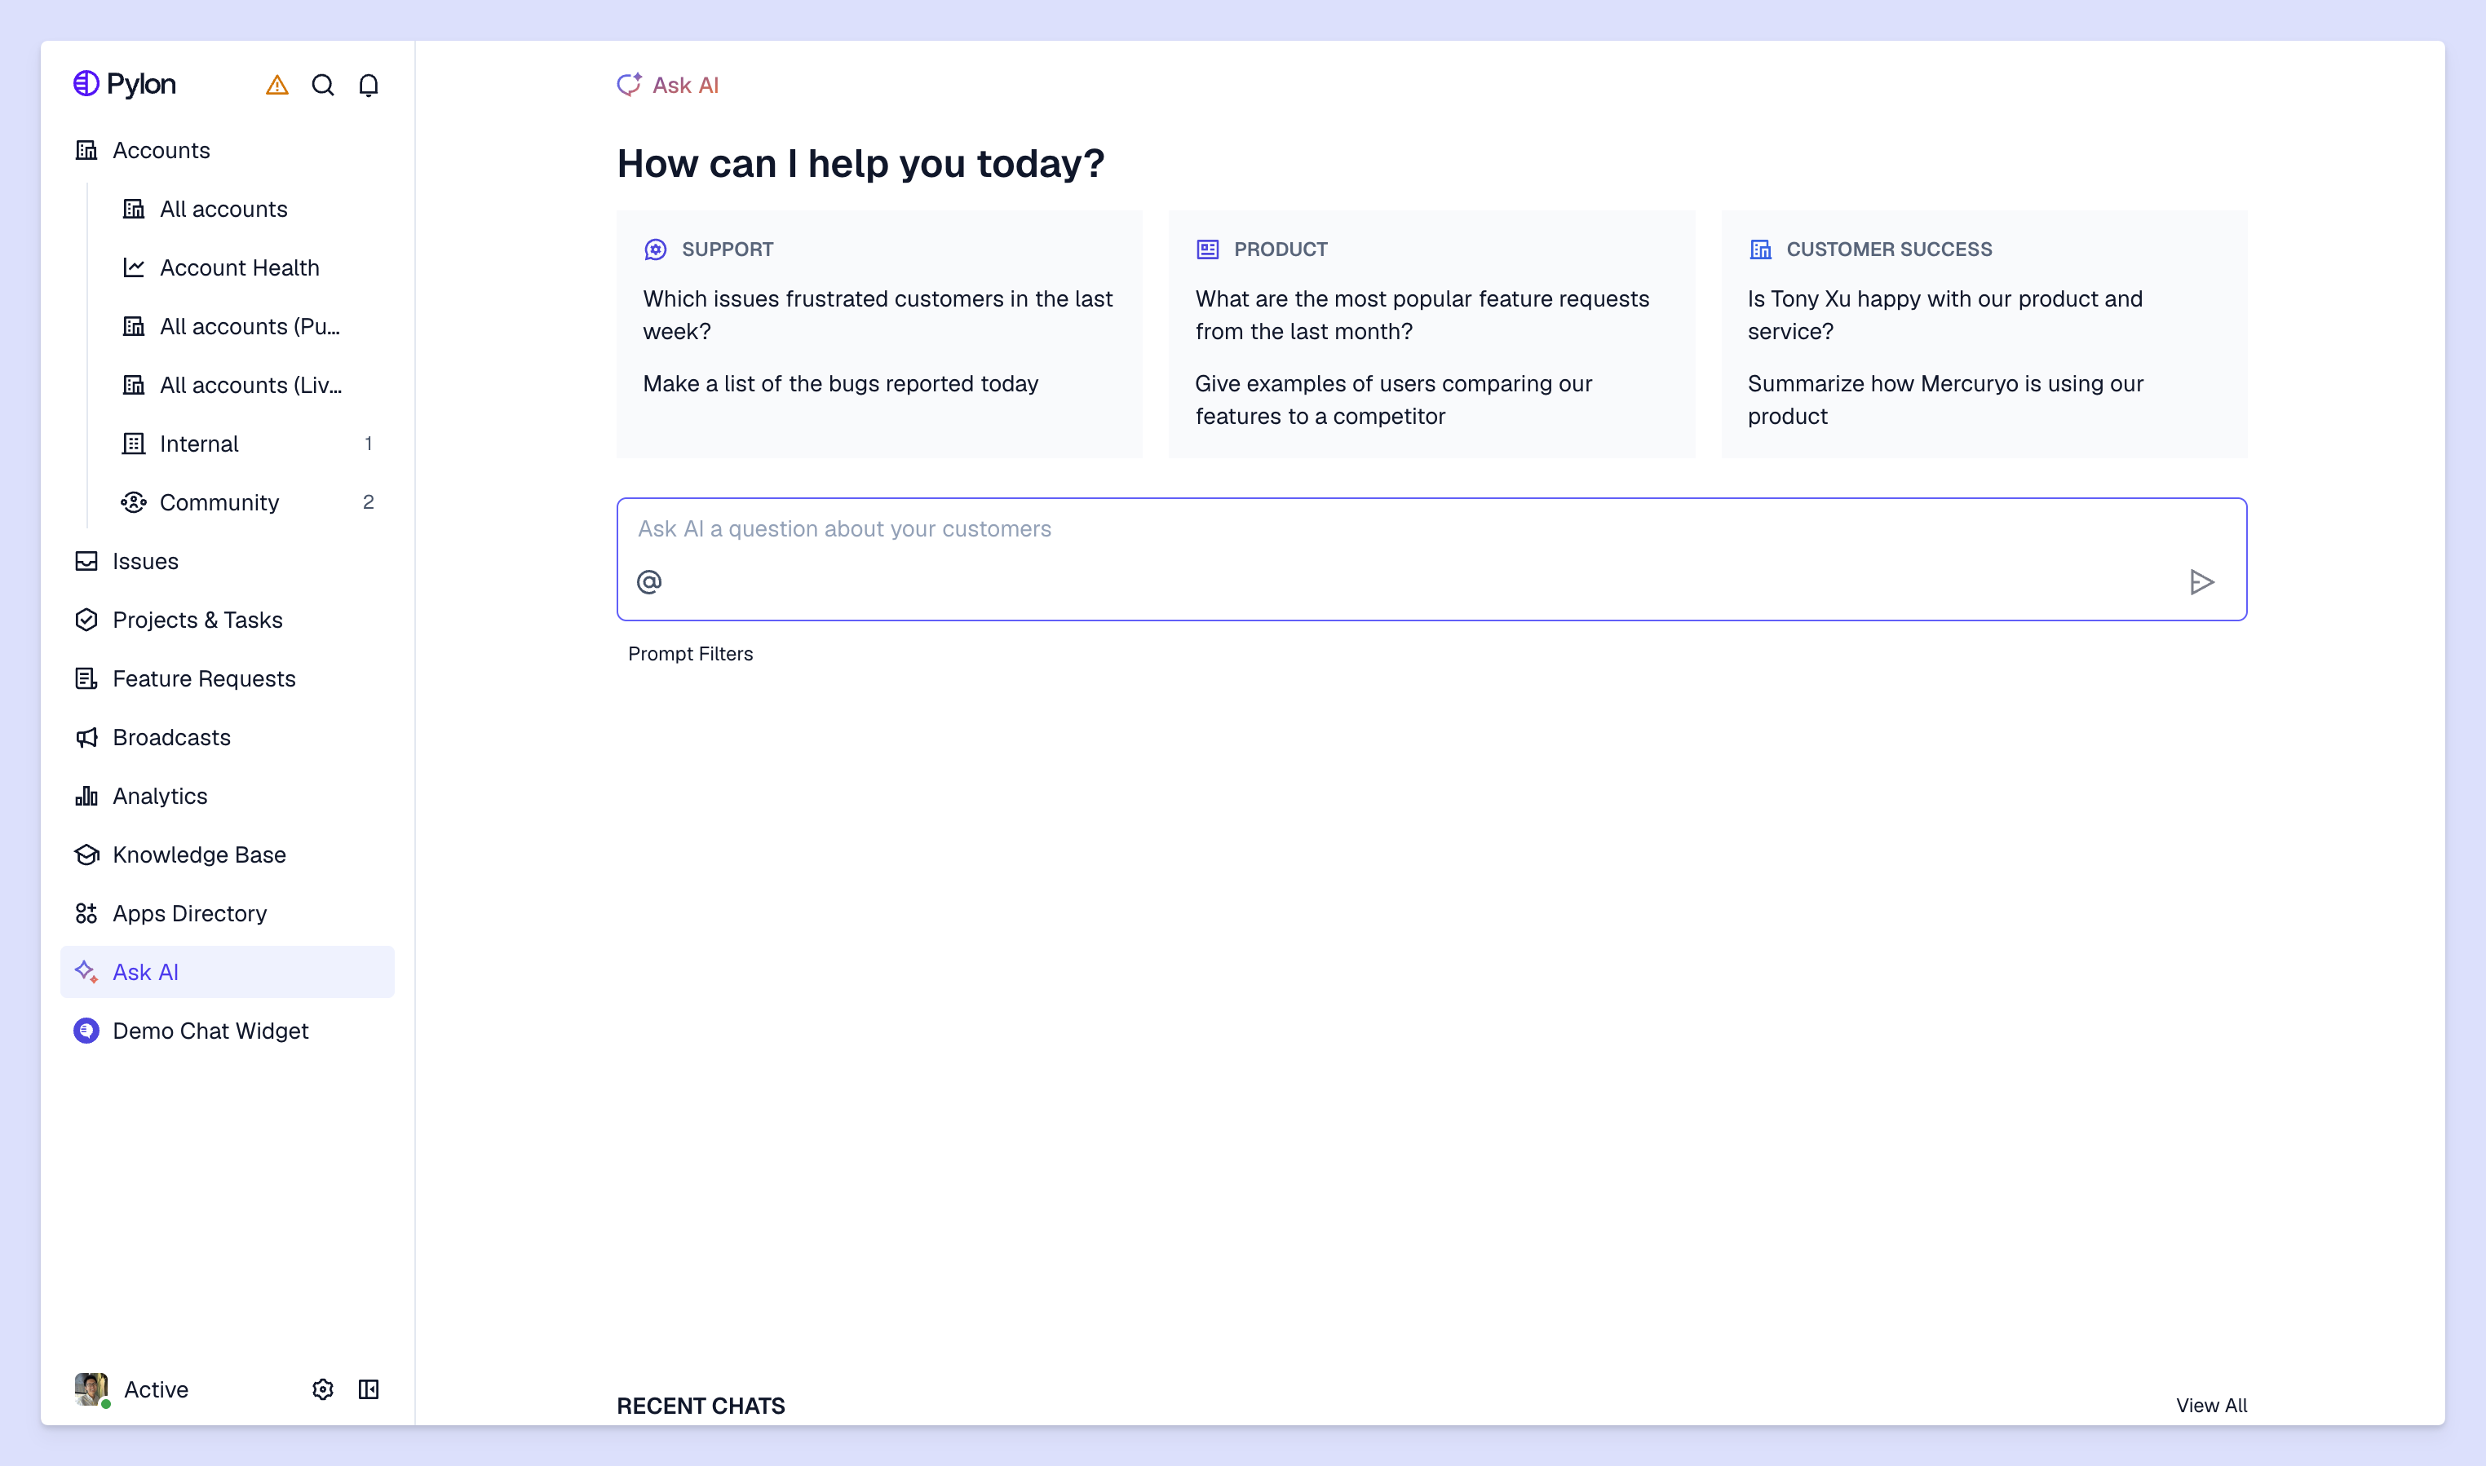Click the Pylon logo
This screenshot has width=2486, height=1466.
126,84
